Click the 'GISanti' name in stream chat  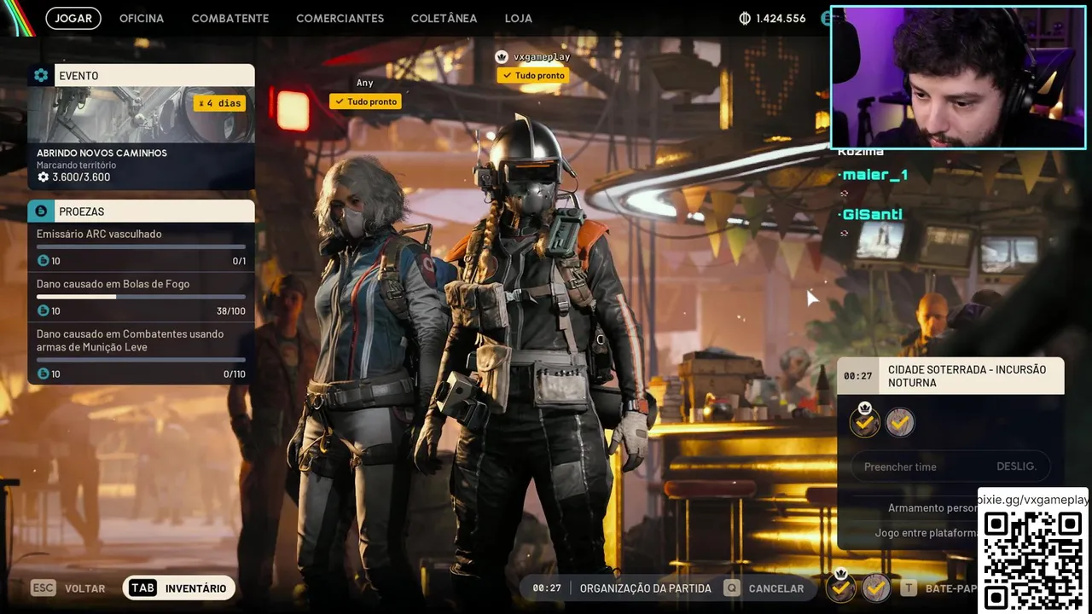coord(869,214)
